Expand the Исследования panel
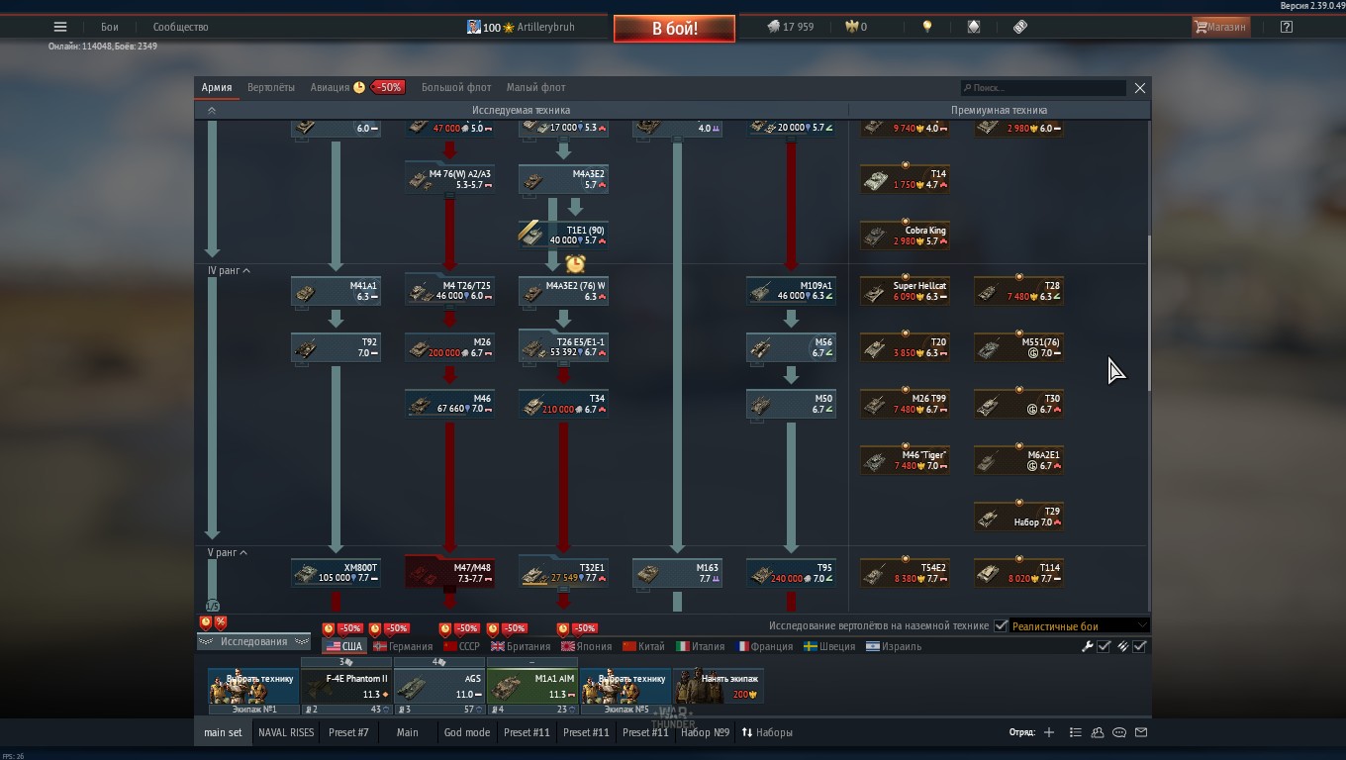The height and width of the screenshot is (760, 1346). 253,641
